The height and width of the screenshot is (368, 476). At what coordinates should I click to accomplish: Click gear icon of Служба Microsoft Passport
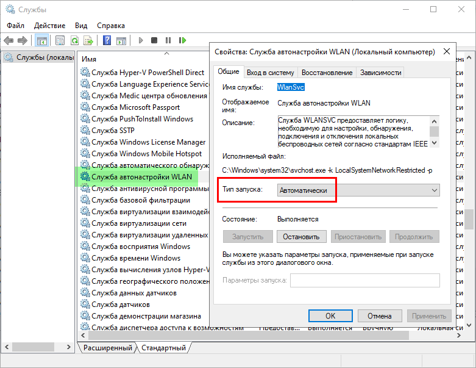click(85, 107)
